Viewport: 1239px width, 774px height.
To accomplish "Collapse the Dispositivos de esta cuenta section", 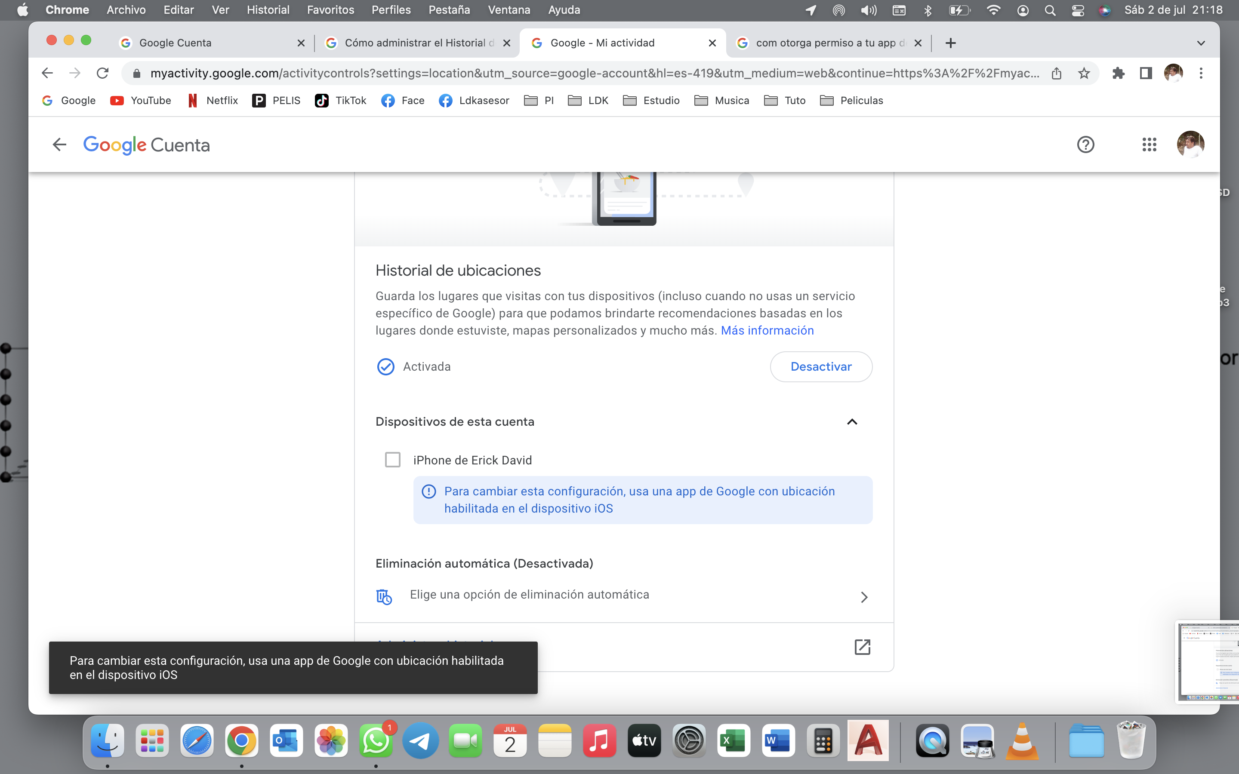I will point(852,422).
